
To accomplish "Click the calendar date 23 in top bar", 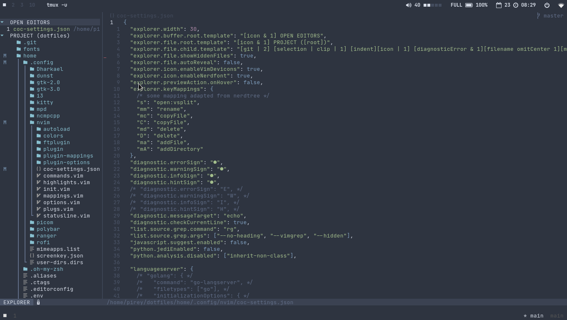I will [507, 5].
